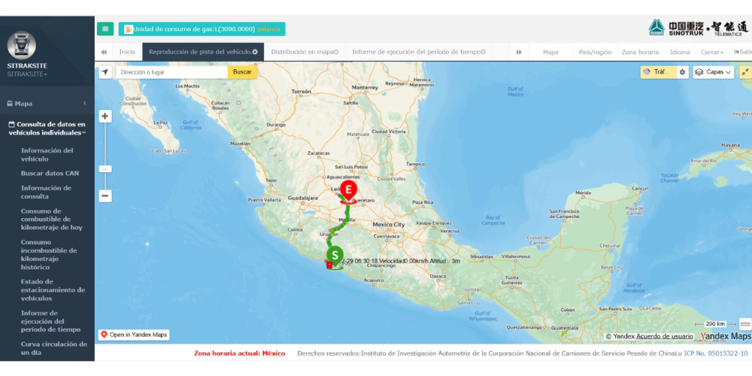Zoom out with the map minus button
Image resolution: width=752 pixels, height=376 pixels.
[x=105, y=196]
